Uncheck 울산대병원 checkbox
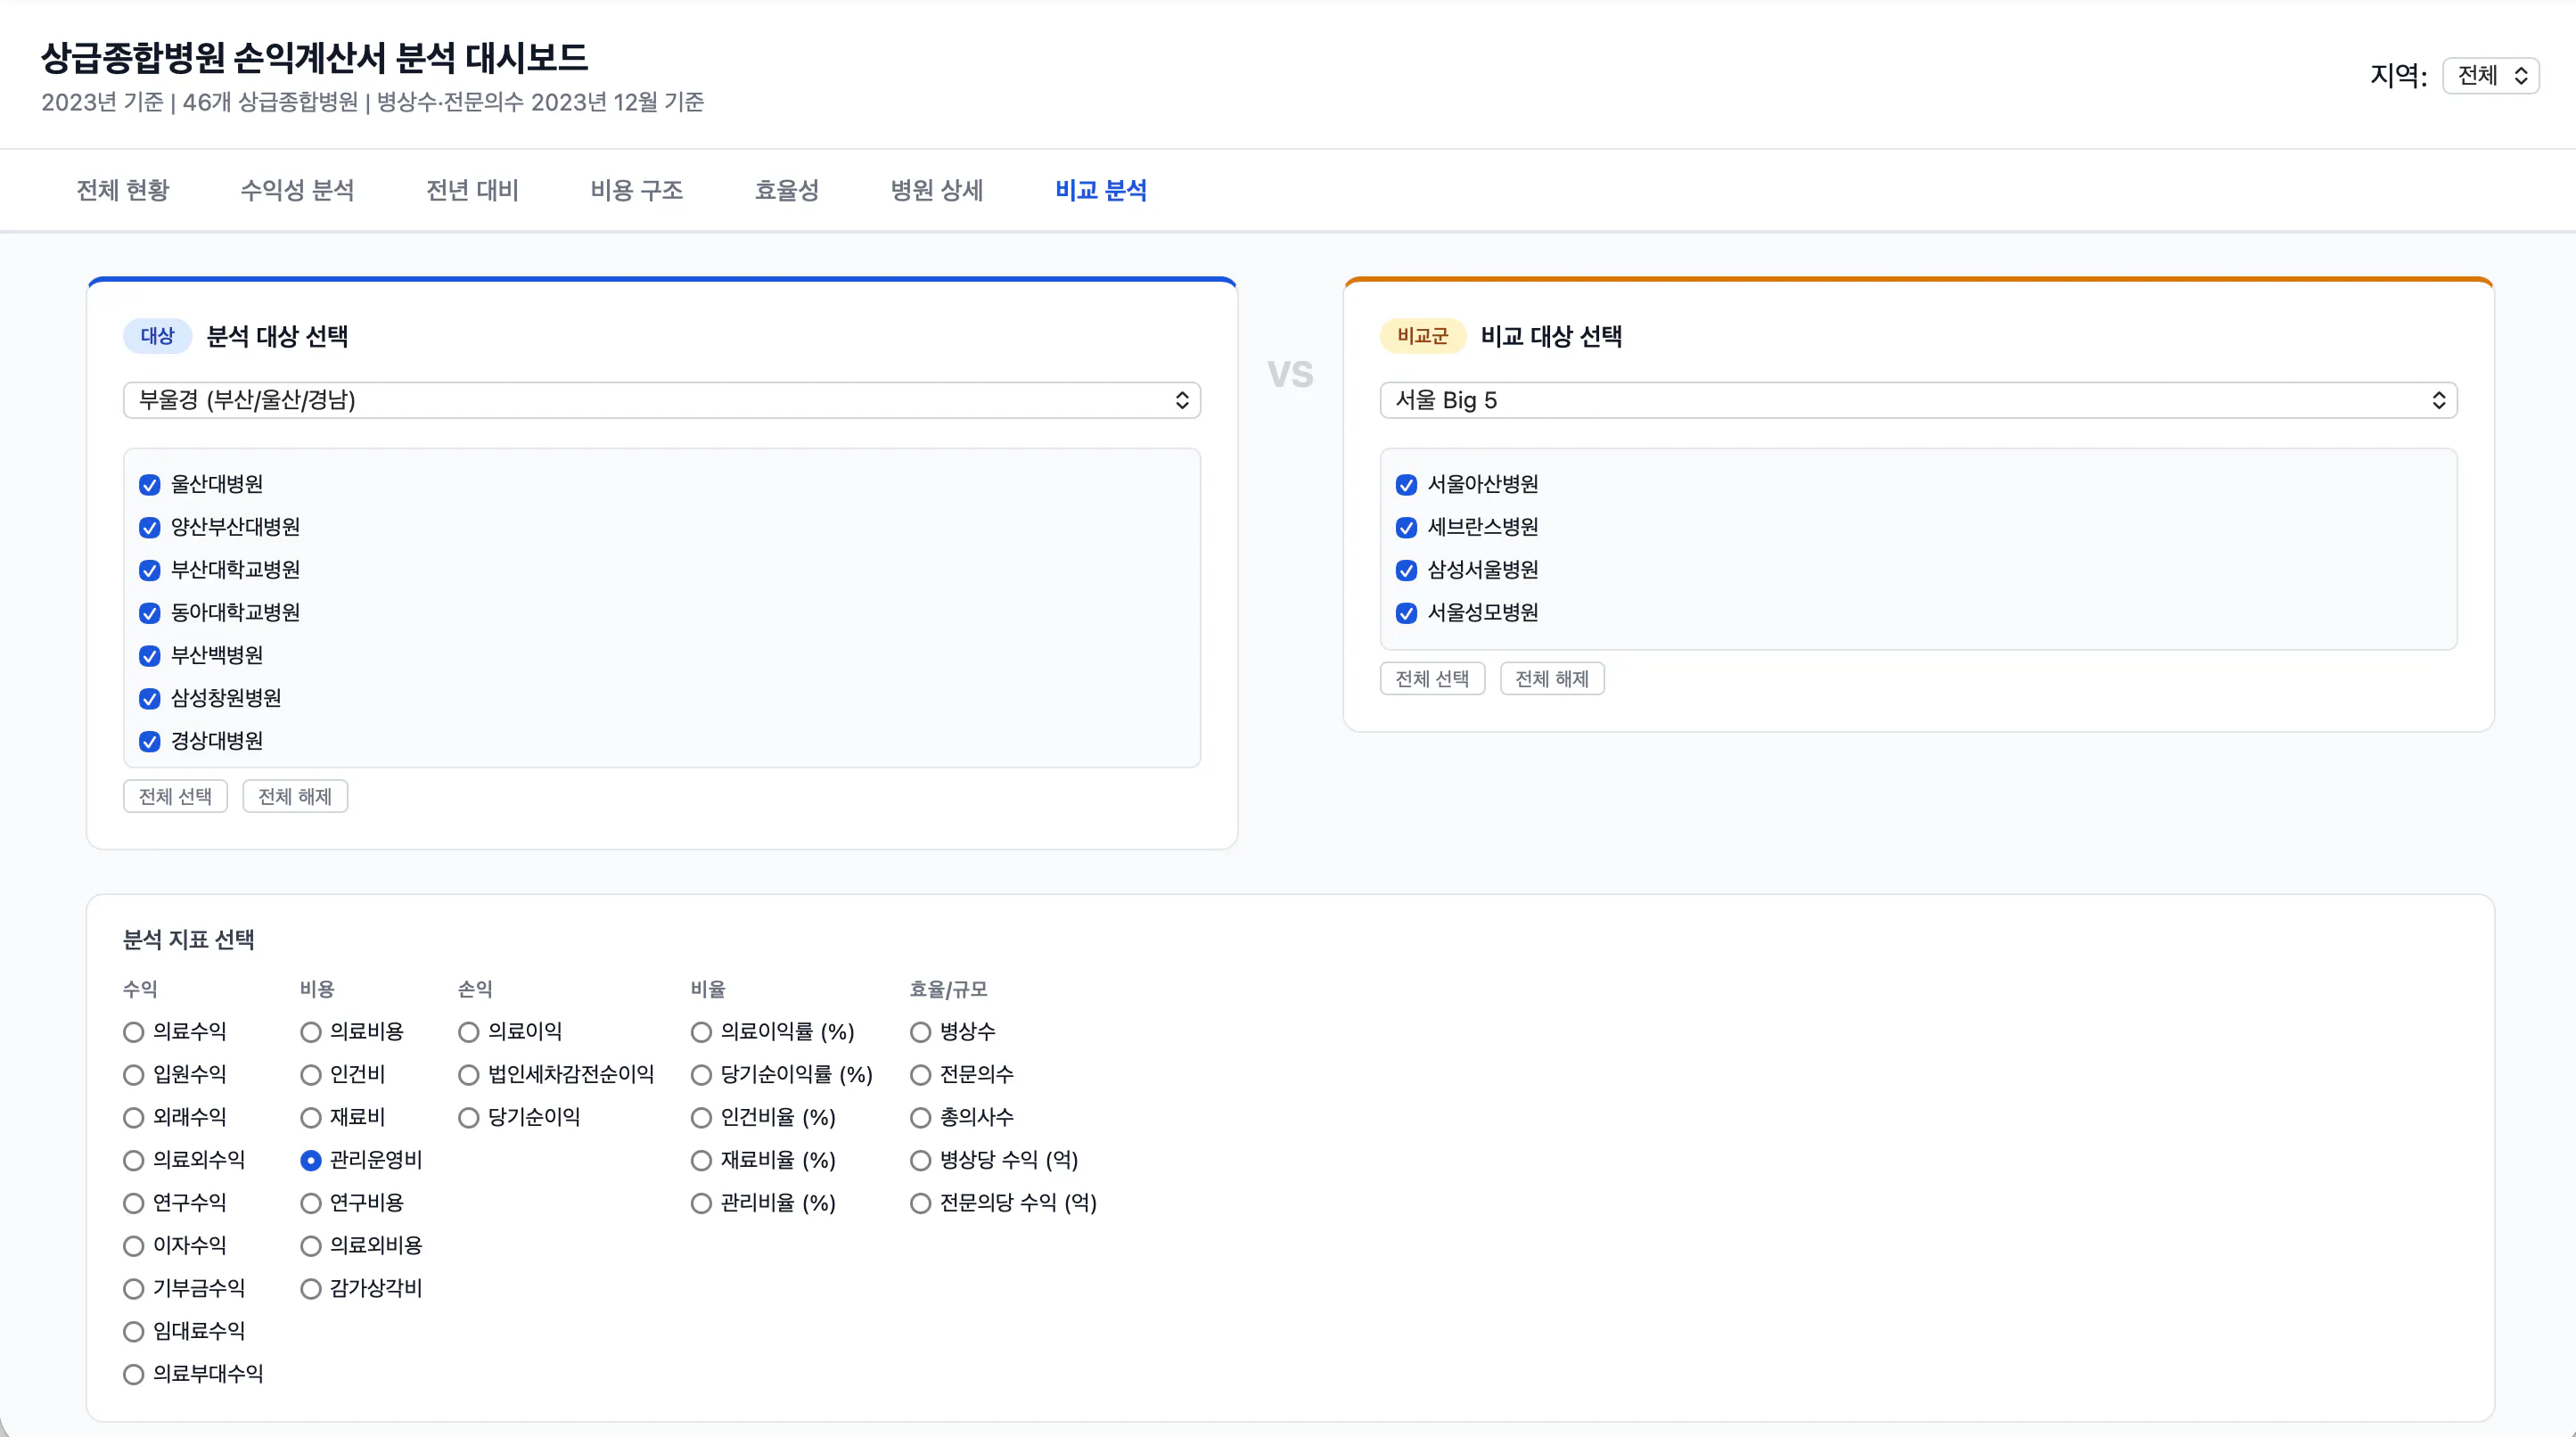2576x1437 pixels. pyautogui.click(x=150, y=485)
